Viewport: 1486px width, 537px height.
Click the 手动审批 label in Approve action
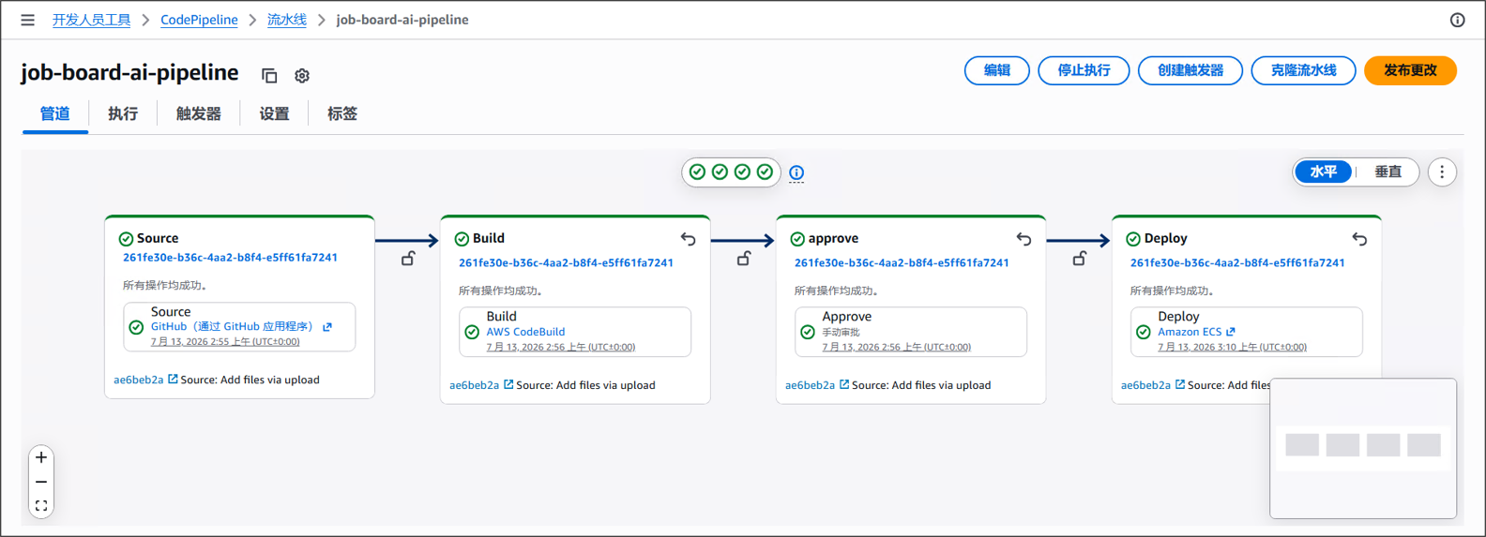841,333
